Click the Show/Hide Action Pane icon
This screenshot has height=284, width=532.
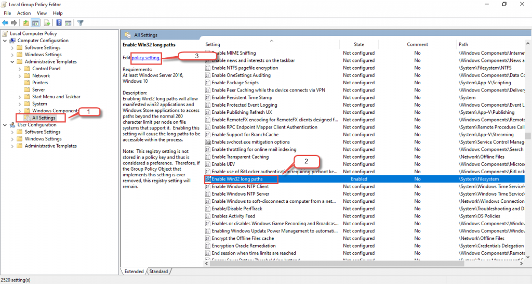coord(68,23)
